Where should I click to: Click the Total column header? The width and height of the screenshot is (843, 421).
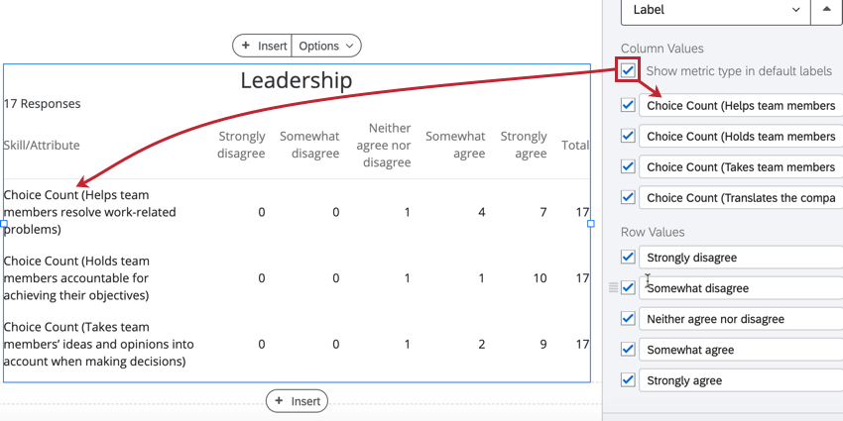[575, 145]
